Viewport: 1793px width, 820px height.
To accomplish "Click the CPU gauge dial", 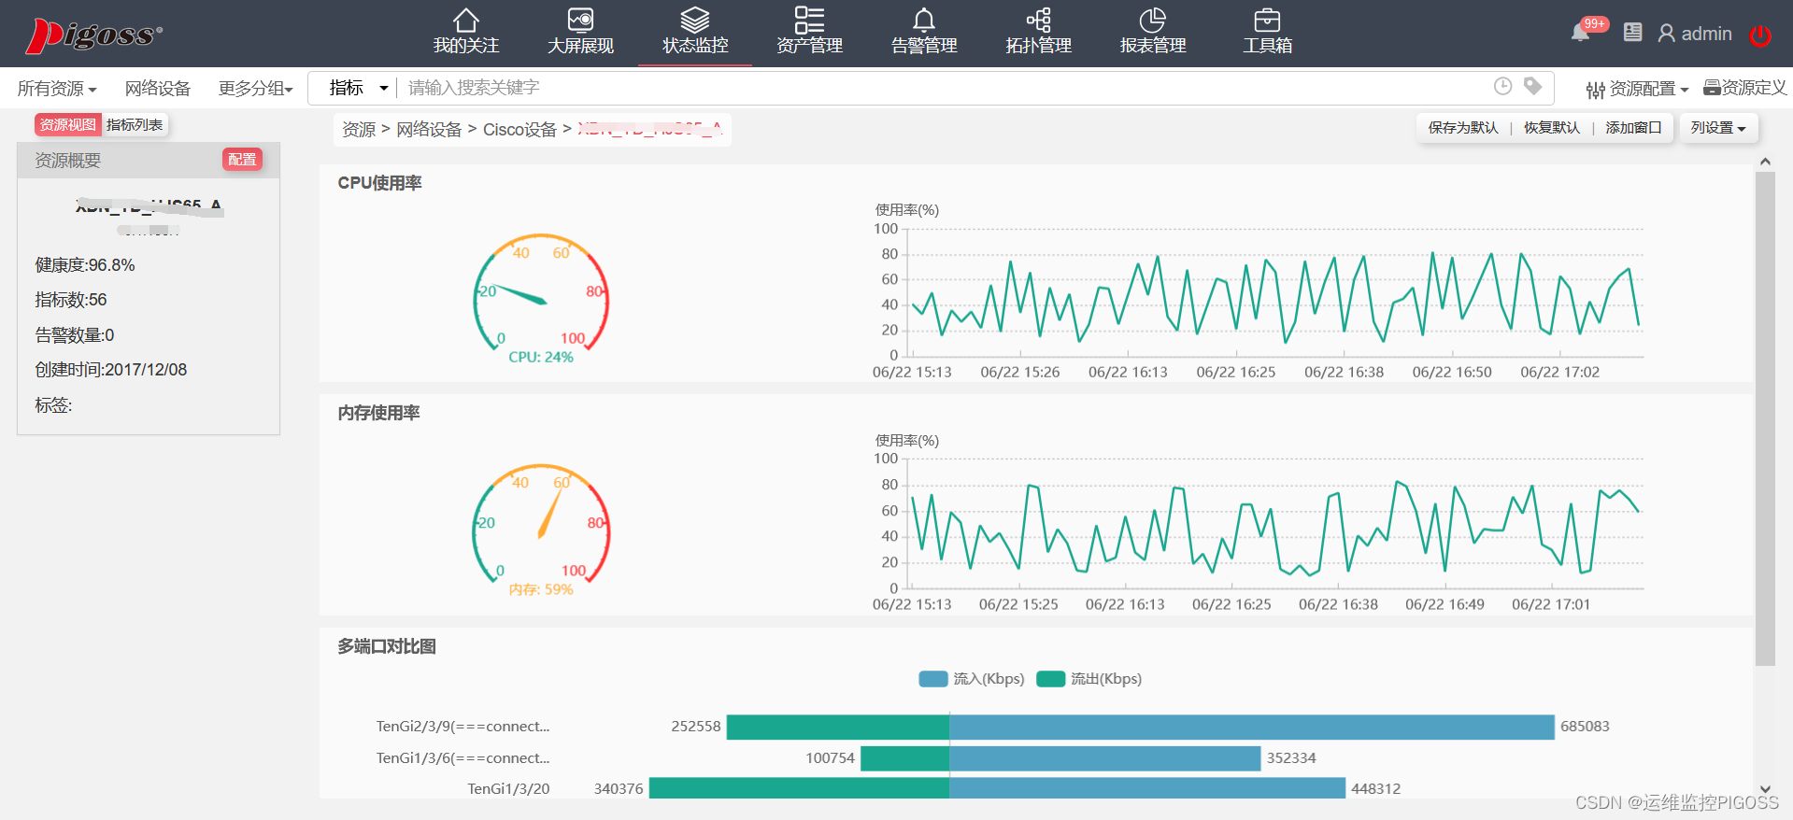I will (x=541, y=293).
